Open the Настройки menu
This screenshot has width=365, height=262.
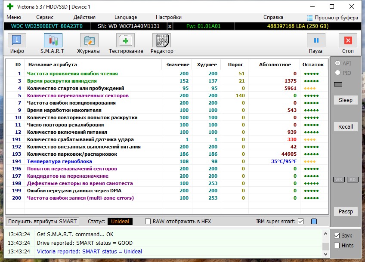[x=169, y=17]
